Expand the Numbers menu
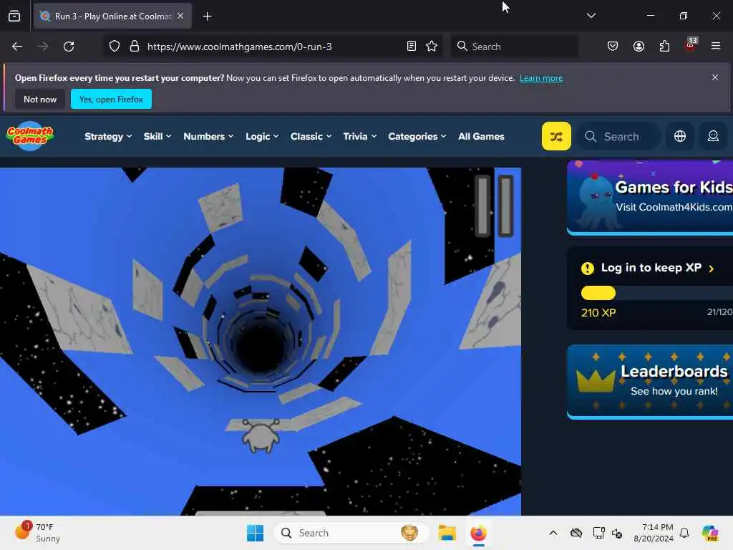 (208, 137)
